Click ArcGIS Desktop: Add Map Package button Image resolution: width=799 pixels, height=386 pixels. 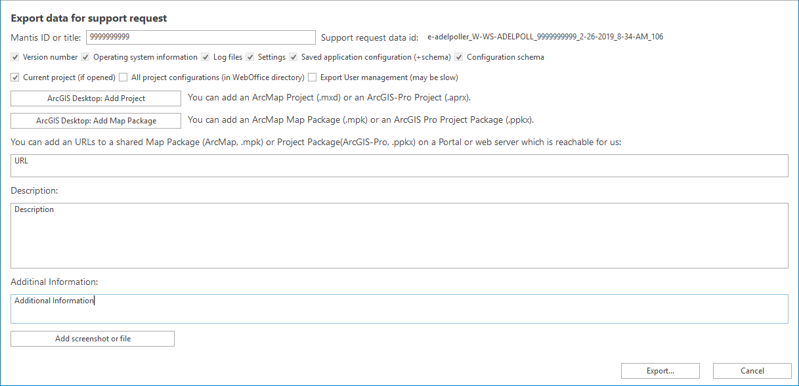[95, 120]
